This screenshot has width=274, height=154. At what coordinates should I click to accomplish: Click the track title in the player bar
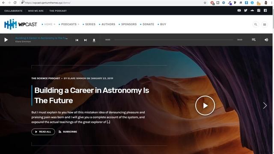pyautogui.click(x=42, y=38)
